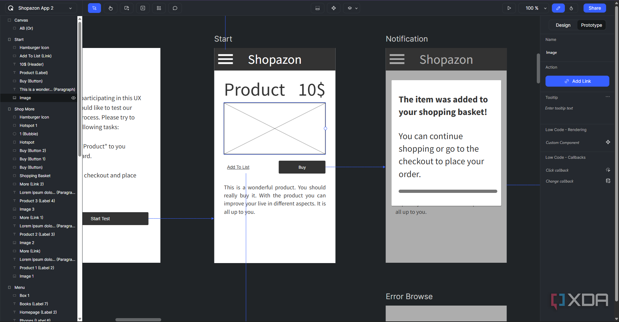The width and height of the screenshot is (619, 322).
Task: Click the 100 % zoom value
Action: pos(532,8)
